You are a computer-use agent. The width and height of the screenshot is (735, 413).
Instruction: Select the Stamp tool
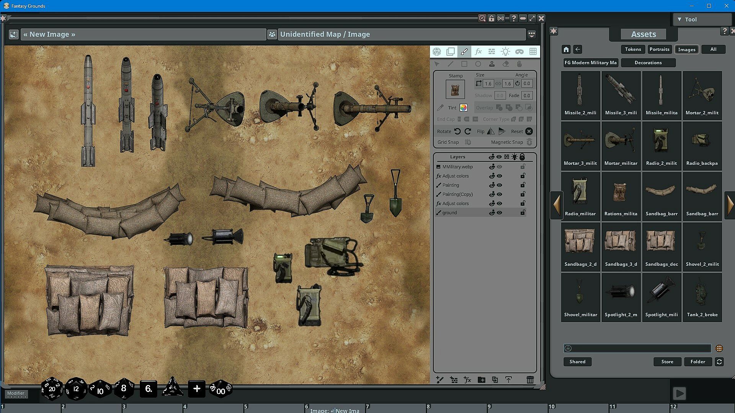click(x=492, y=64)
